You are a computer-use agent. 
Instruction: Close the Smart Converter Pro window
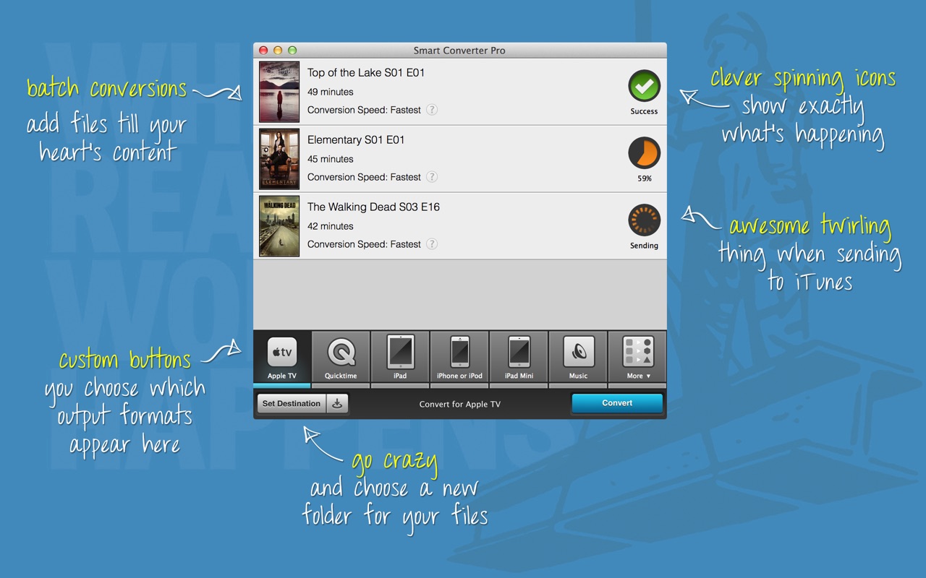click(x=263, y=51)
